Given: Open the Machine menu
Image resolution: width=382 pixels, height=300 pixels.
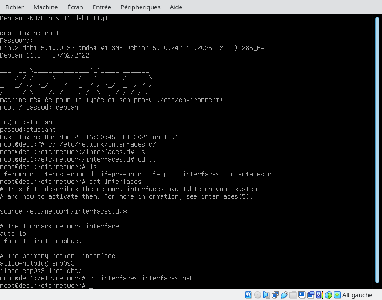Looking at the screenshot, I should pyautogui.click(x=46, y=7).
